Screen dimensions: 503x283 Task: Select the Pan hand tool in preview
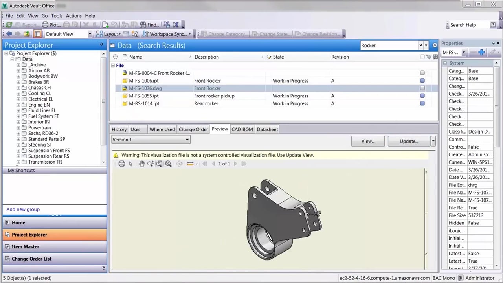coord(141,164)
